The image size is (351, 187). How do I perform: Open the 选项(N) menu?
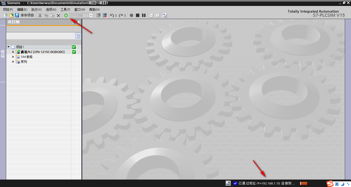tap(51, 10)
